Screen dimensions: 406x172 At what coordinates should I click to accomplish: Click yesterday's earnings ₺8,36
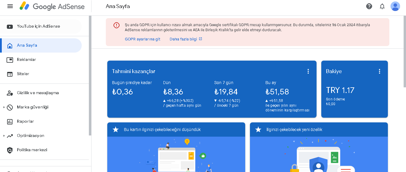[173, 92]
